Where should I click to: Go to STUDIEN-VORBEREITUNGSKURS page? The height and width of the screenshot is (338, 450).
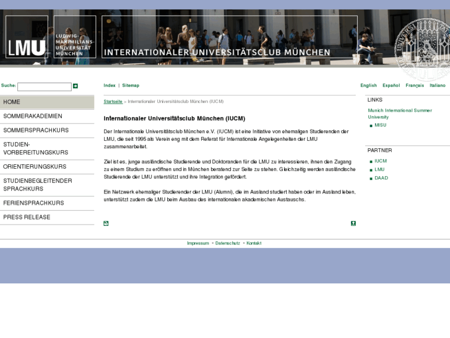[47, 148]
